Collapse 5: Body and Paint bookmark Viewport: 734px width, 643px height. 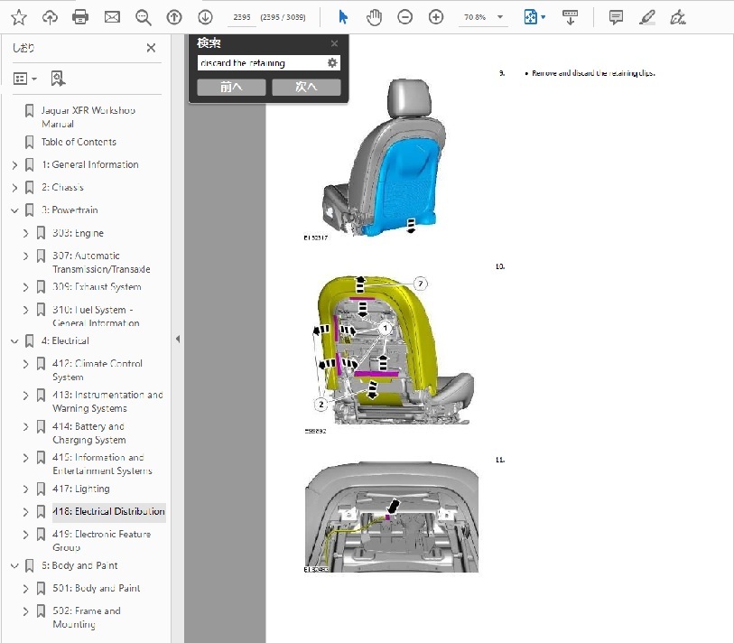tap(14, 565)
